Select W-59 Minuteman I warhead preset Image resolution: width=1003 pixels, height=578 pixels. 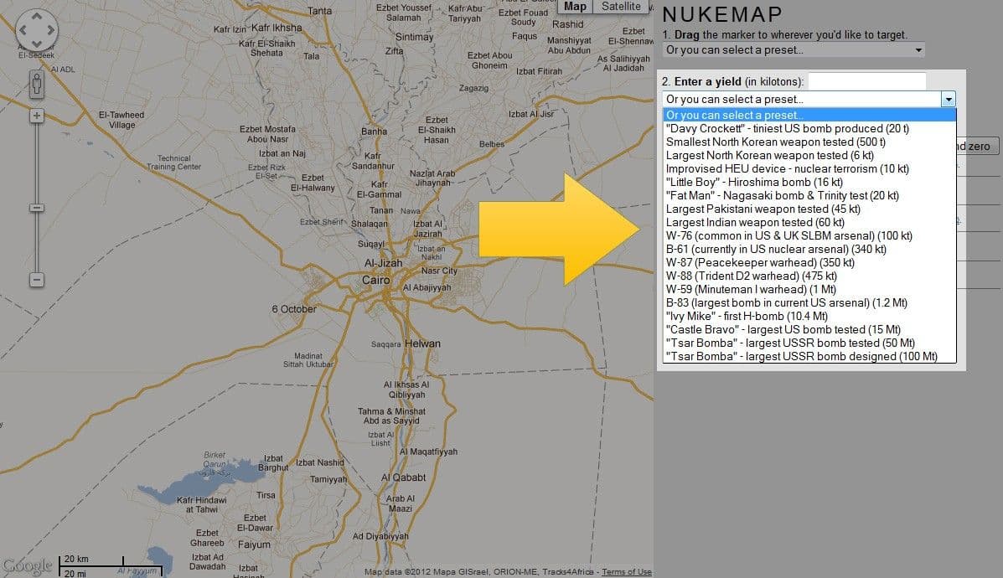[x=809, y=290]
